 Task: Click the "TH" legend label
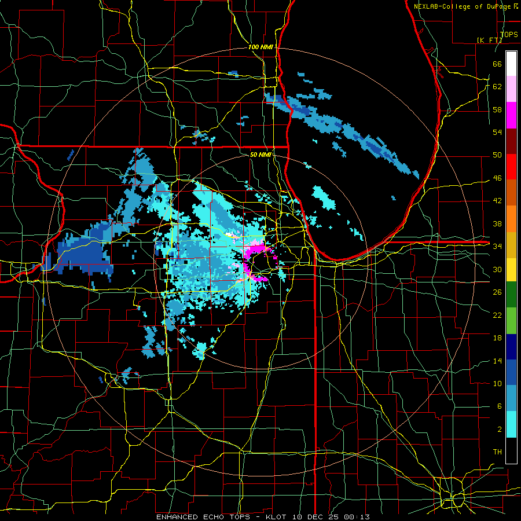click(497, 452)
